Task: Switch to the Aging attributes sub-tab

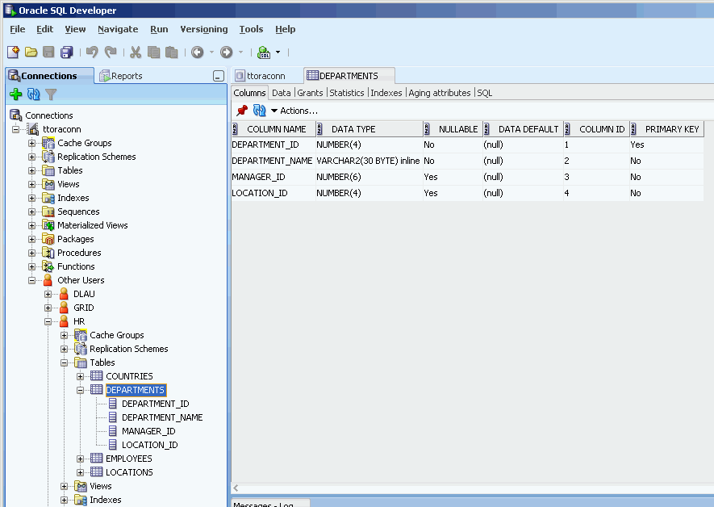Action: [x=440, y=93]
